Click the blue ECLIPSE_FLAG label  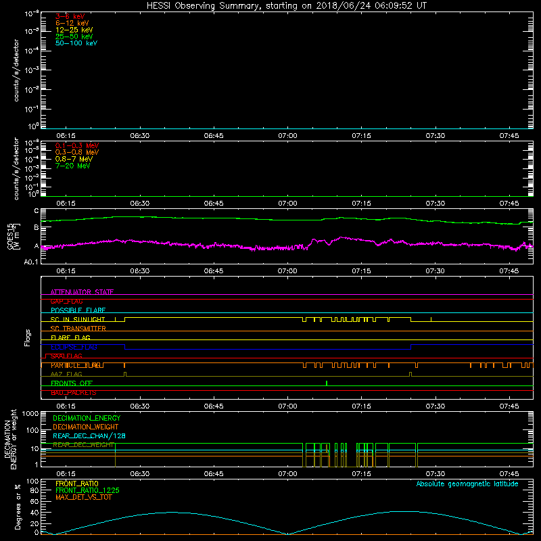(74, 347)
